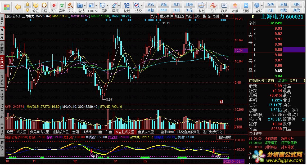The image size is (307, 165).
Task: Switch to the 成交量 indicator tab
Action: pyautogui.click(x=21, y=132)
